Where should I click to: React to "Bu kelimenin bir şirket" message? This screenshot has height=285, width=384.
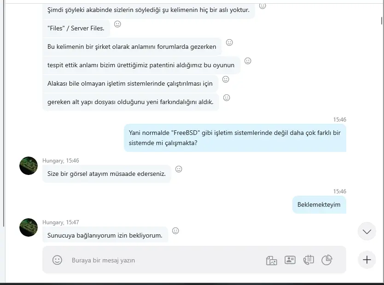point(229,42)
